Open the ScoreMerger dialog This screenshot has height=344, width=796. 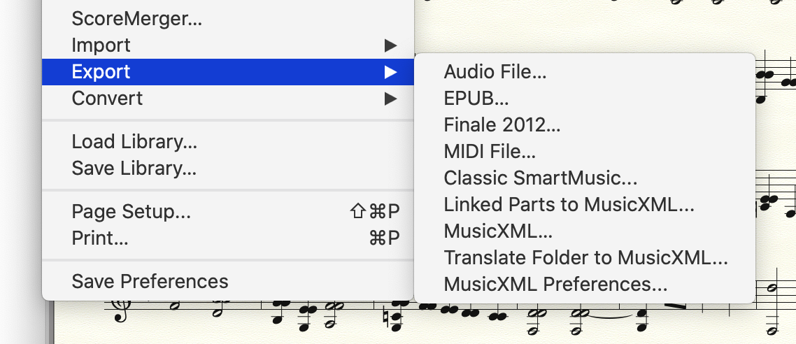point(136,19)
